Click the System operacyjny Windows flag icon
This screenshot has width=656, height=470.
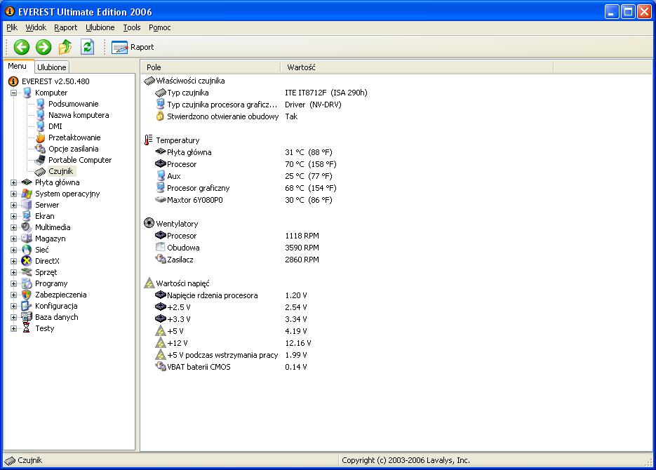27,194
